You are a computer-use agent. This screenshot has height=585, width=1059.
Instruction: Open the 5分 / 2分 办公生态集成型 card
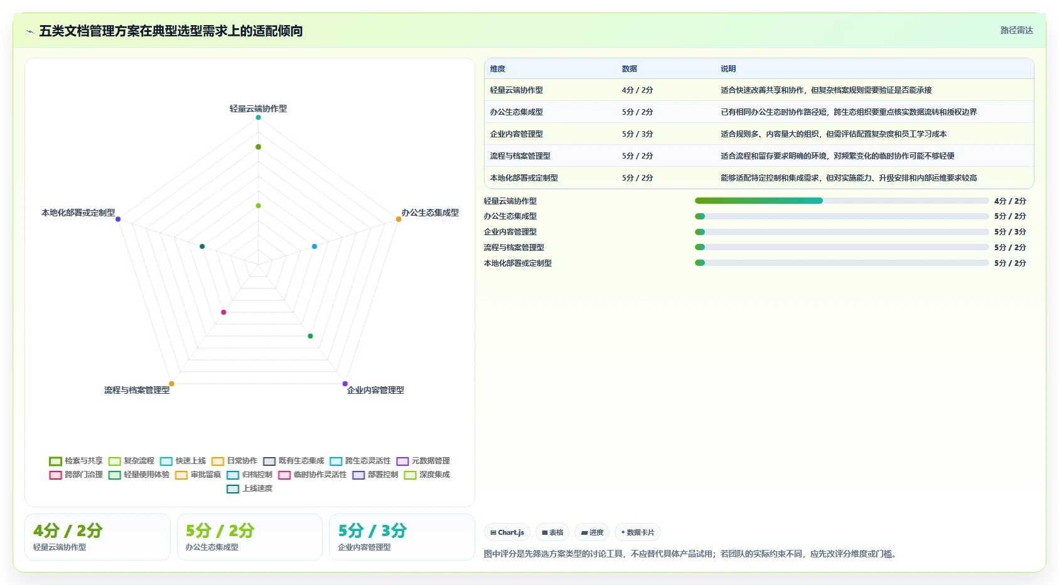click(250, 537)
